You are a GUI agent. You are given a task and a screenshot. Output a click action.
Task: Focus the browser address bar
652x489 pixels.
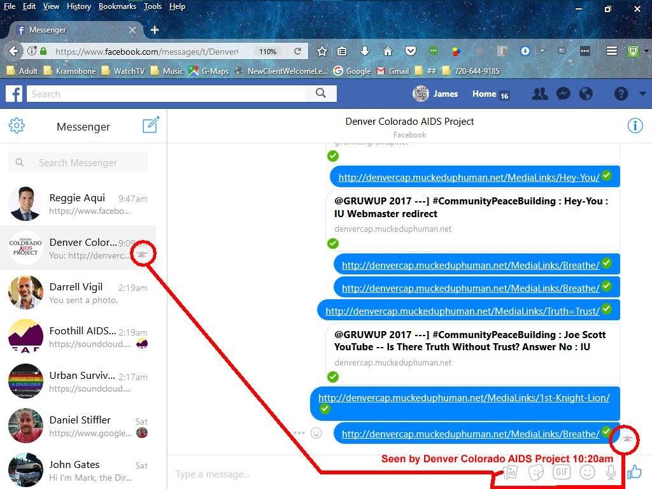(x=146, y=52)
